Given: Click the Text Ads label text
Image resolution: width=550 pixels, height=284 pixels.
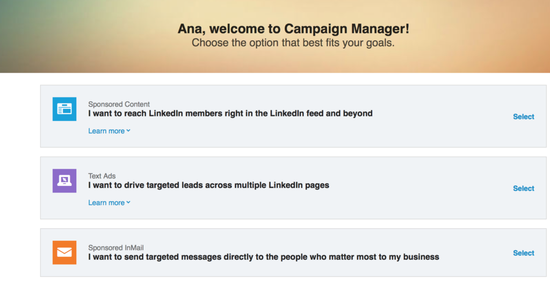Looking at the screenshot, I should coord(102,176).
